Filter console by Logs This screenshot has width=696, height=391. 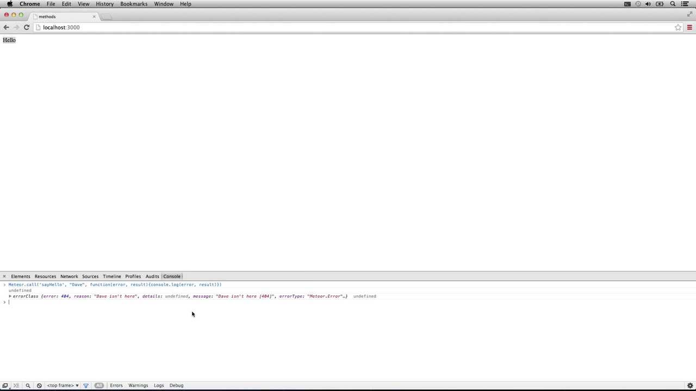(159, 386)
